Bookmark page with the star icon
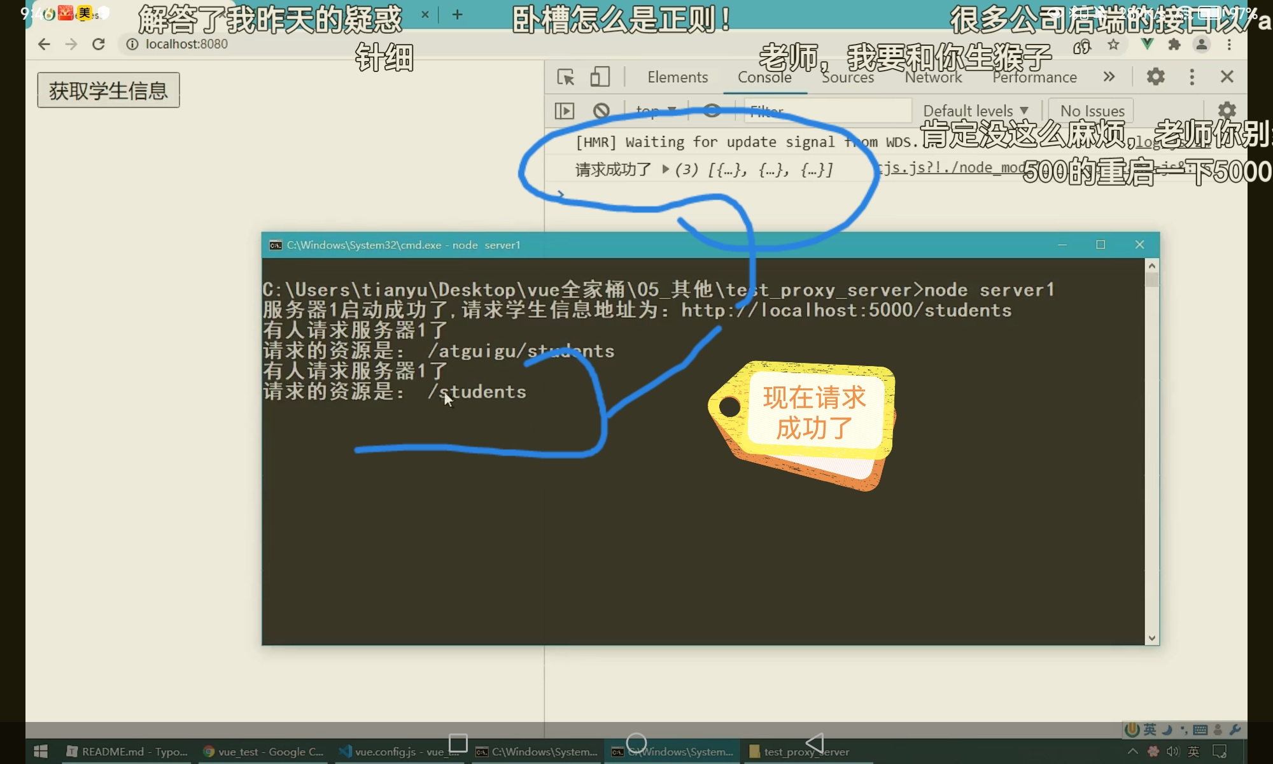The image size is (1273, 764). click(1113, 45)
